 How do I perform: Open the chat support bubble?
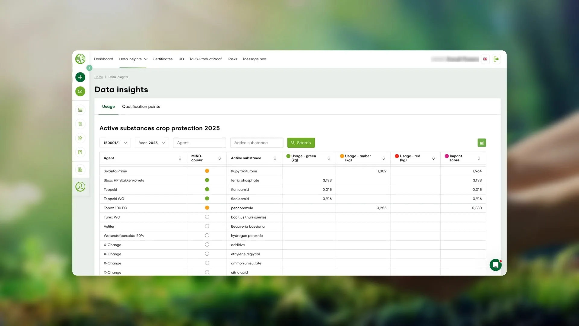[x=495, y=265]
